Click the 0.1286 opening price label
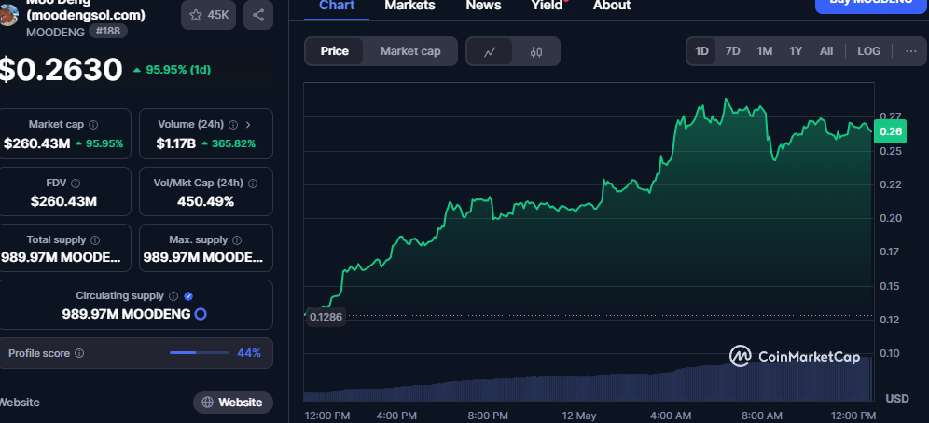929x423 pixels. click(326, 317)
